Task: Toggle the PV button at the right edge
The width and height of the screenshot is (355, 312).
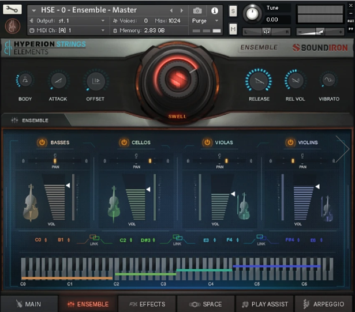Action: 350,29
